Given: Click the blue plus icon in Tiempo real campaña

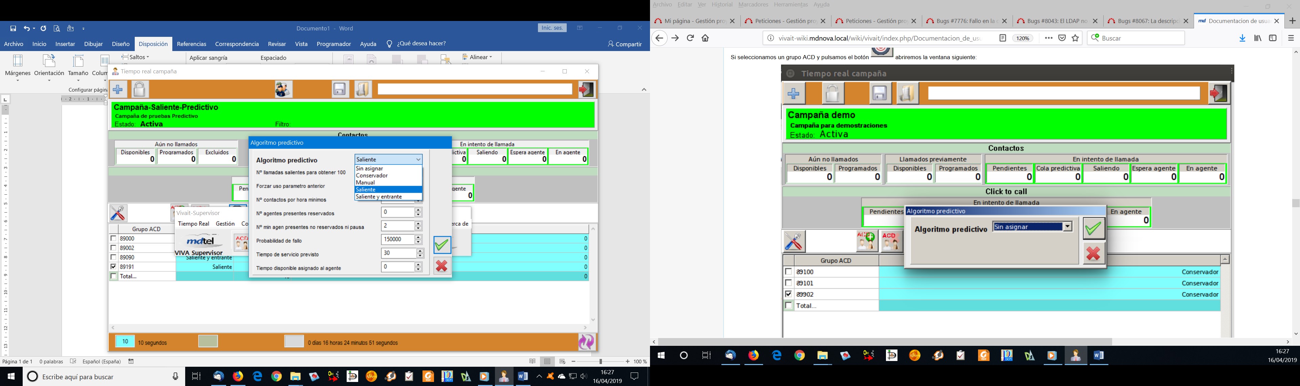Looking at the screenshot, I should click(x=118, y=90).
